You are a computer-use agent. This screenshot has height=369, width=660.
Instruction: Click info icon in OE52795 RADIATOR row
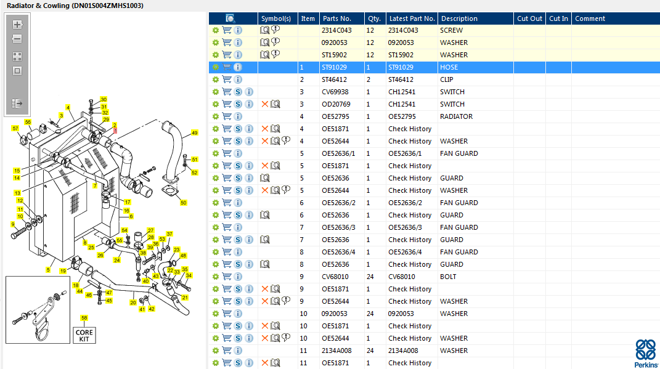[x=238, y=116]
